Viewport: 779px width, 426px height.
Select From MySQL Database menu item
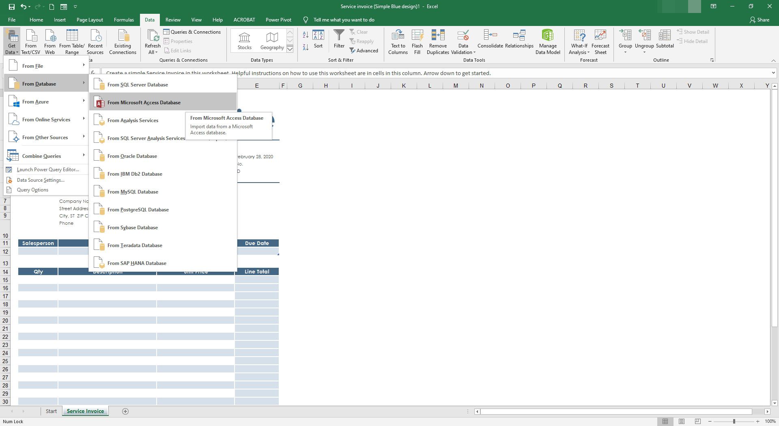click(x=163, y=192)
